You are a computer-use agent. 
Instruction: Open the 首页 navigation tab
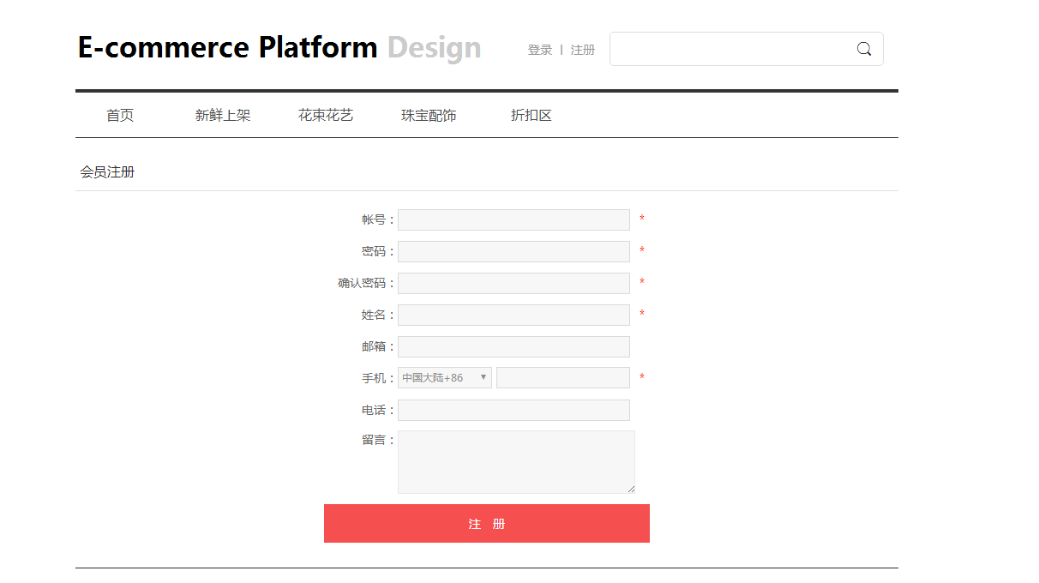(120, 116)
